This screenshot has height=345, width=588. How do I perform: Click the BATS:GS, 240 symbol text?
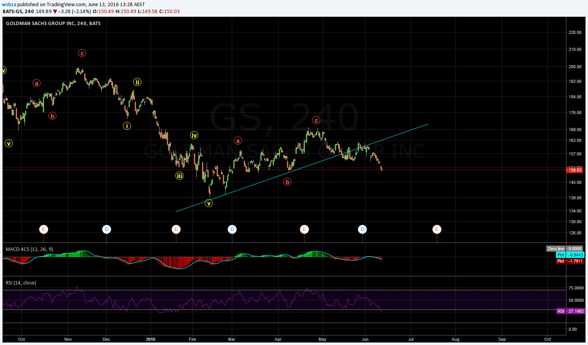(18, 12)
